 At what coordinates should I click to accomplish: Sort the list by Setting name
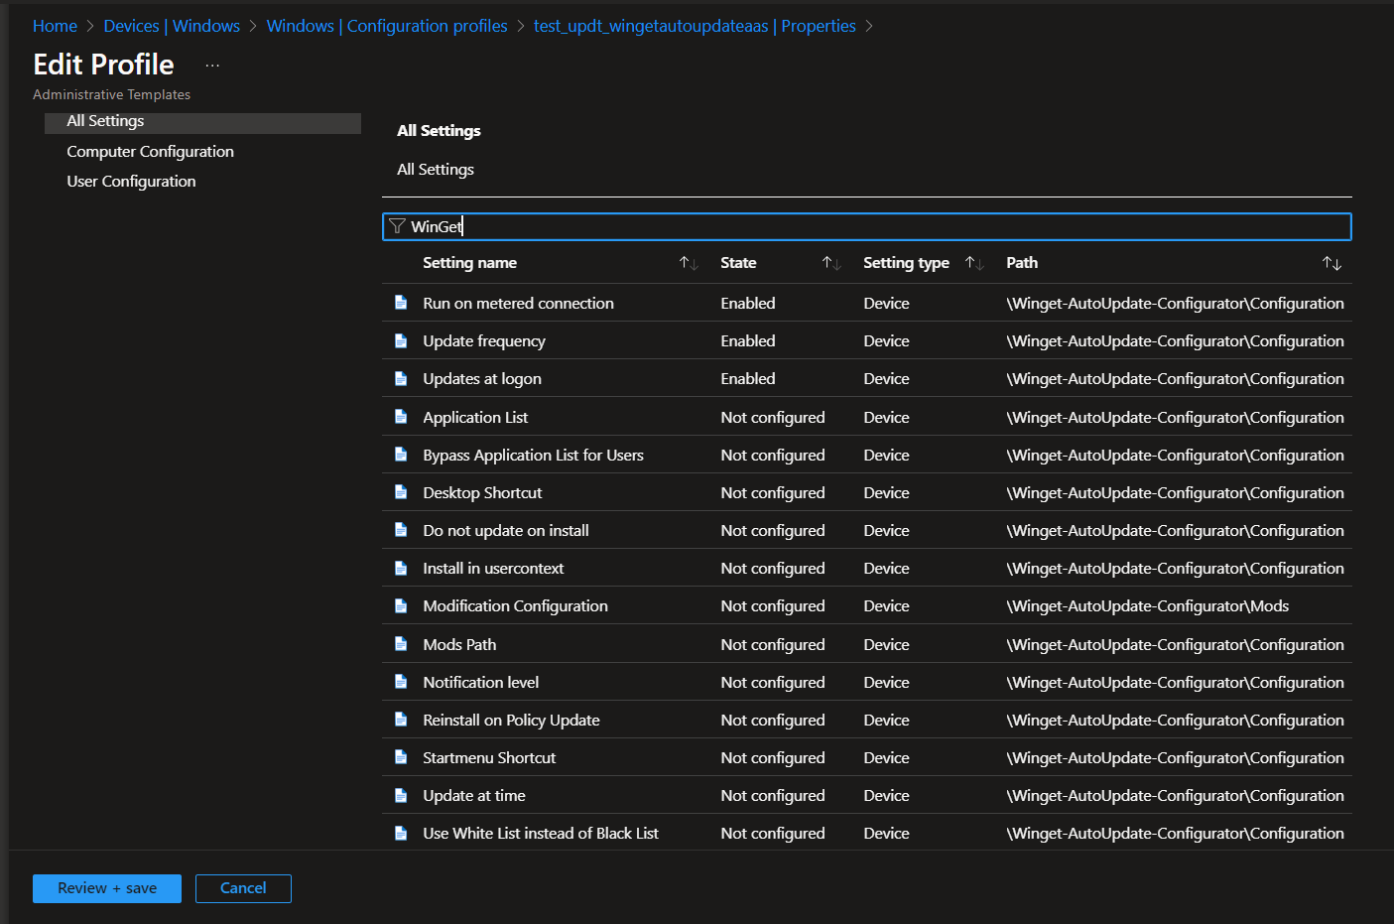(x=689, y=263)
